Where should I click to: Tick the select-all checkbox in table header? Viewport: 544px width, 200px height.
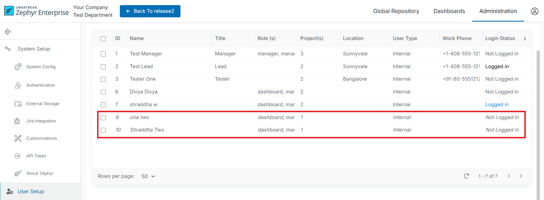tap(103, 39)
